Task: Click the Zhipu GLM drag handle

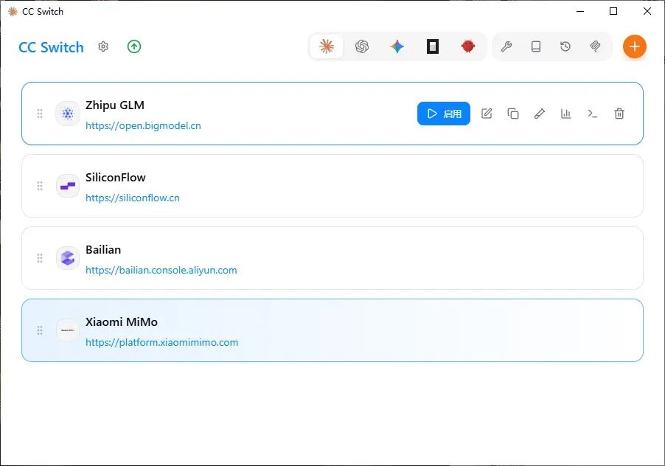Action: (40, 114)
